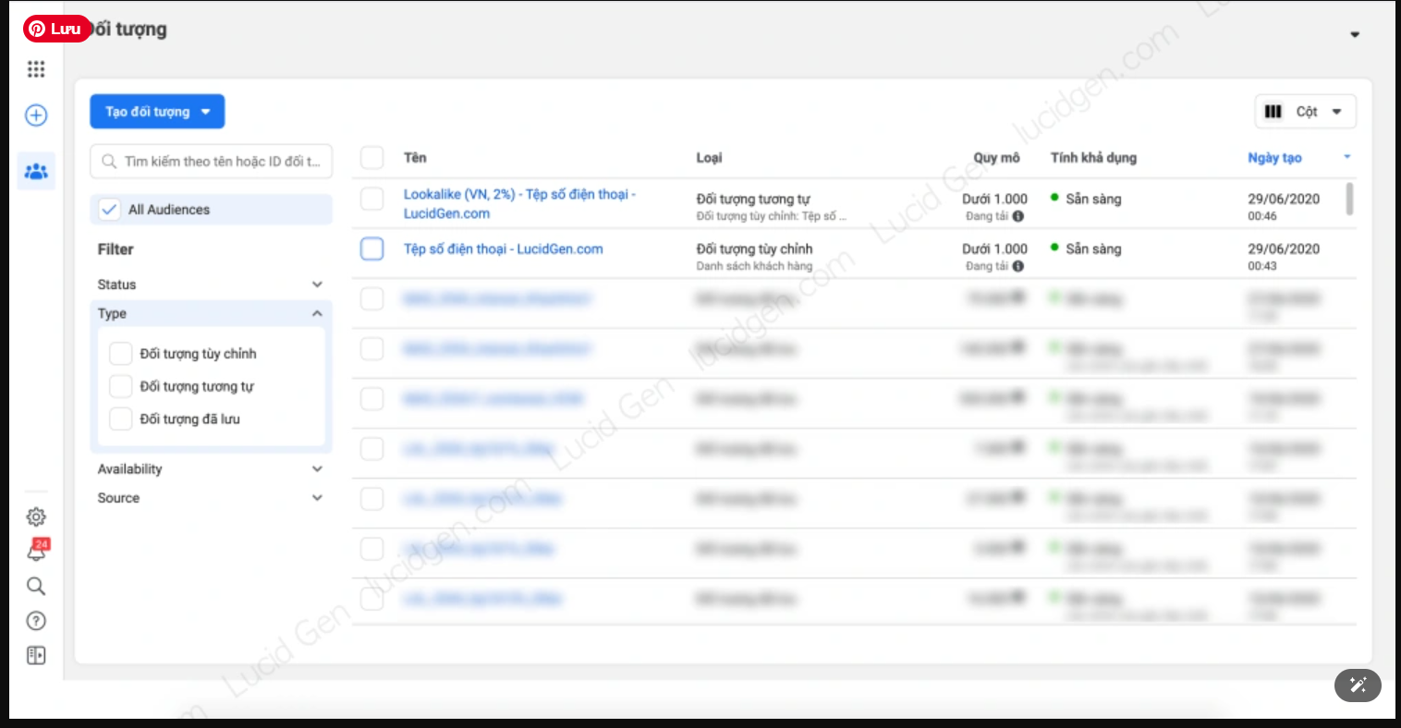The height and width of the screenshot is (728, 1401).
Task: Click the Pinterest Lưu save button
Action: 57,29
